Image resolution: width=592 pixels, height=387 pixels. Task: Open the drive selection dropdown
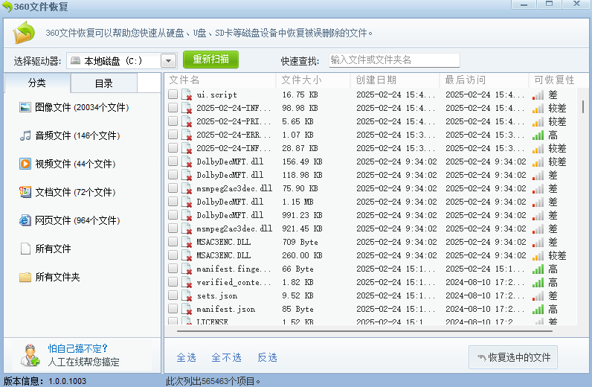(168, 61)
